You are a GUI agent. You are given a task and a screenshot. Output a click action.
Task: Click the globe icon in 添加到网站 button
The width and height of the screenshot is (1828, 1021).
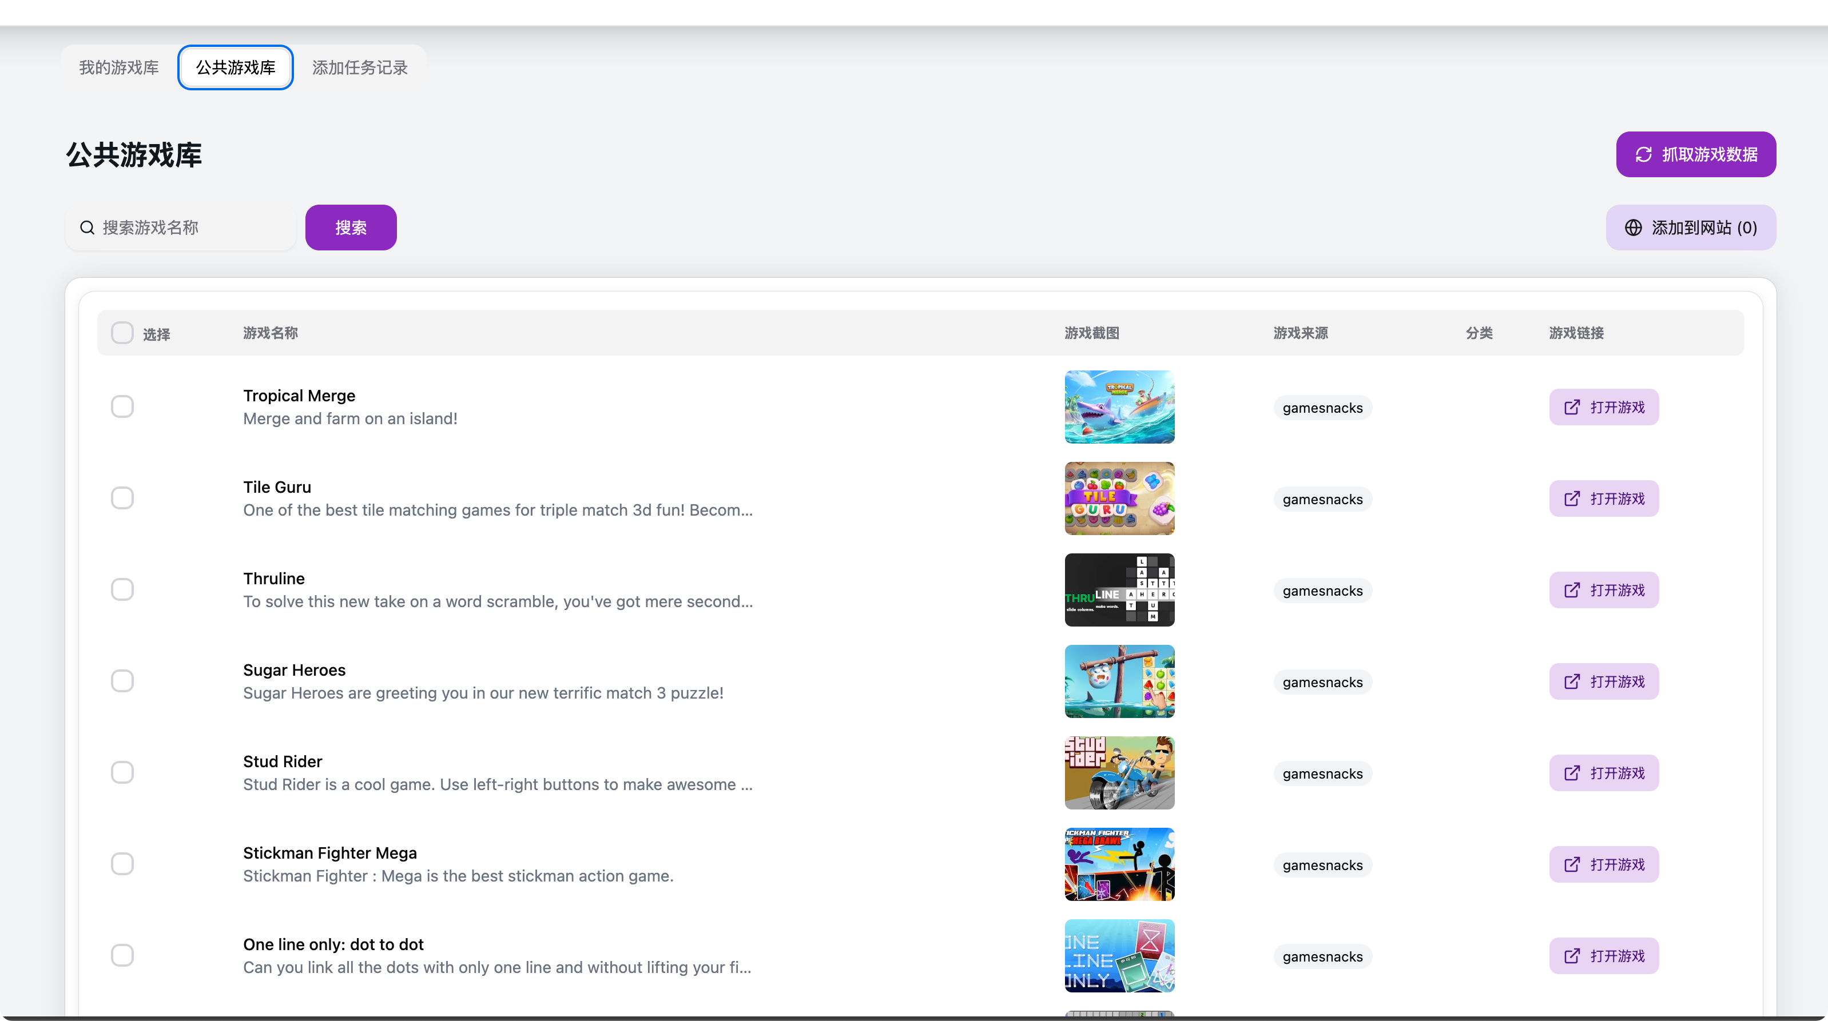tap(1634, 228)
